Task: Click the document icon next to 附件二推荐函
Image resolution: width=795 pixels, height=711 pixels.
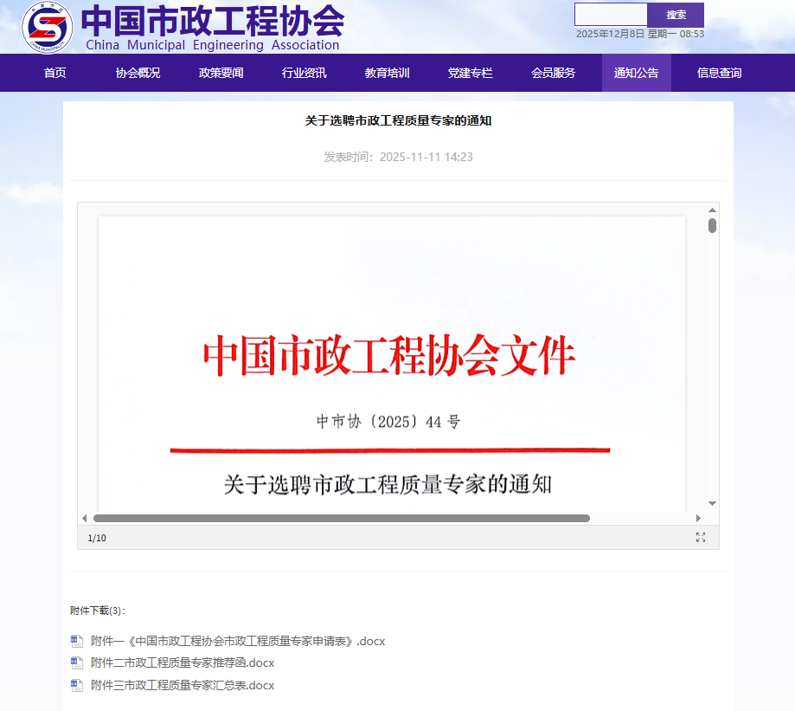Action: (x=77, y=663)
